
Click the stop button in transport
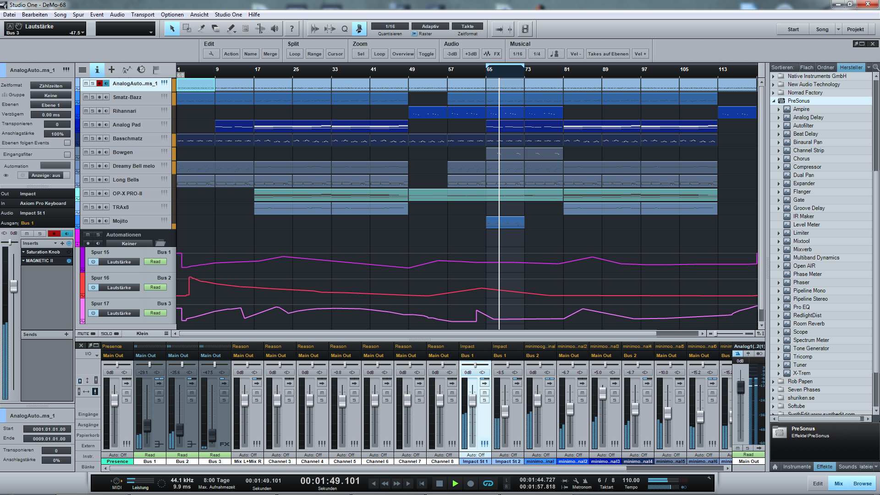(x=439, y=483)
